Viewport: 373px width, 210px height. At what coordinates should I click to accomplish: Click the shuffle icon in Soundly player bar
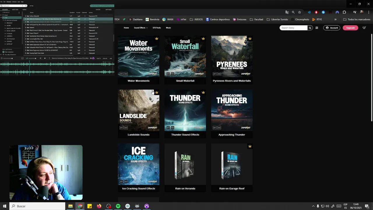[41, 58]
